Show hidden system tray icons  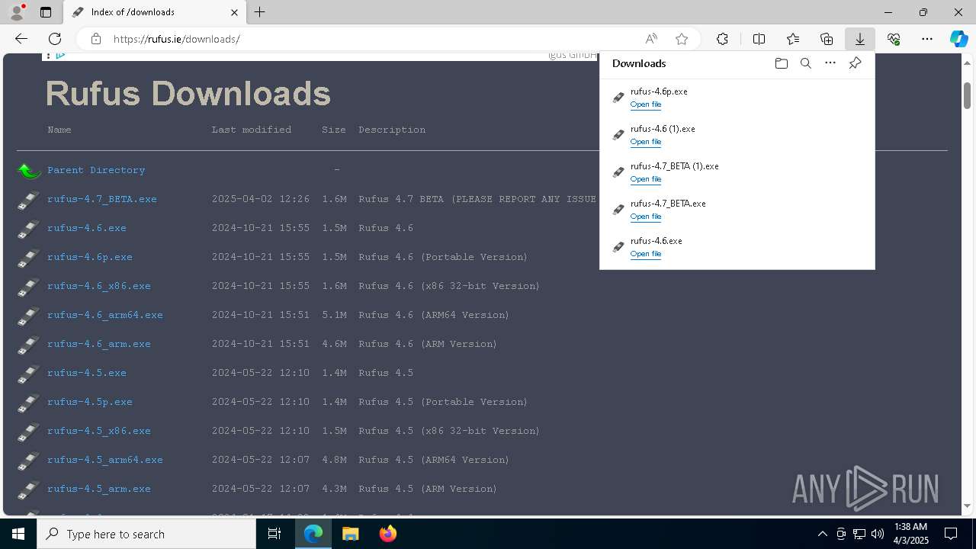coord(822,534)
